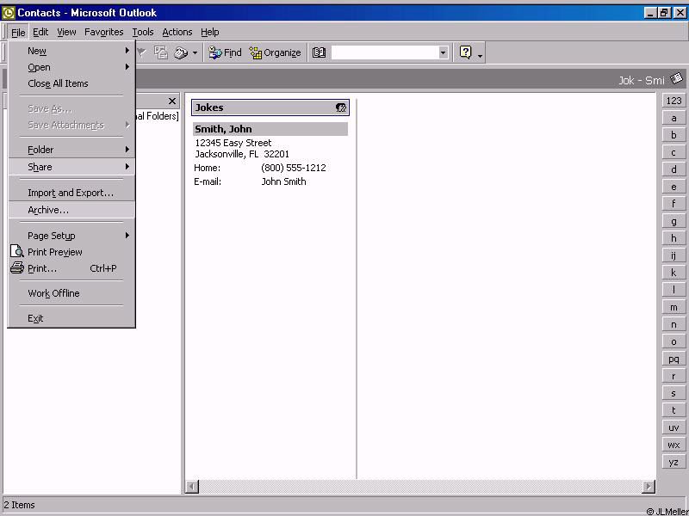
Task: Click the Outlook icon in title bar
Action: tap(9, 13)
